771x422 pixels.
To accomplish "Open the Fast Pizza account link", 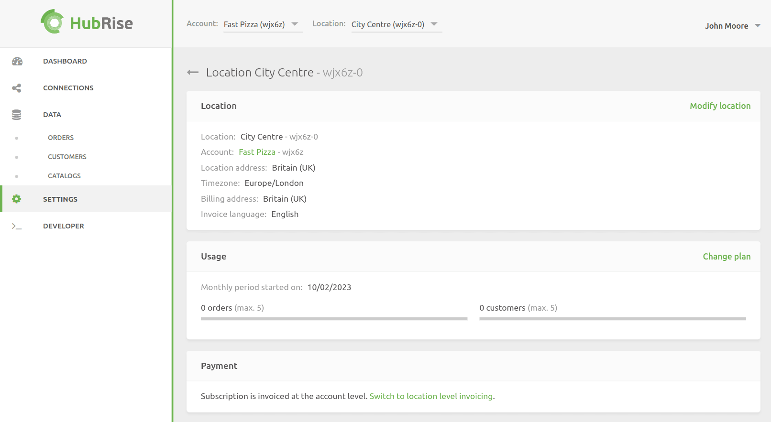I will click(257, 152).
